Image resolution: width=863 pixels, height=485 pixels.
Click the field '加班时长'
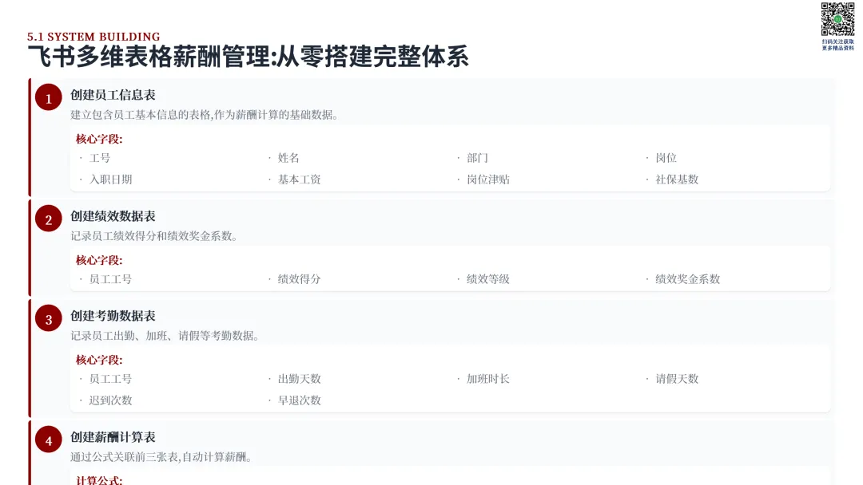pos(488,379)
